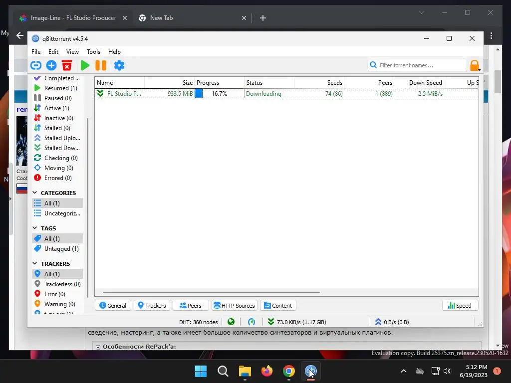
Task: Click the Filter torrent names field
Action: 417,65
